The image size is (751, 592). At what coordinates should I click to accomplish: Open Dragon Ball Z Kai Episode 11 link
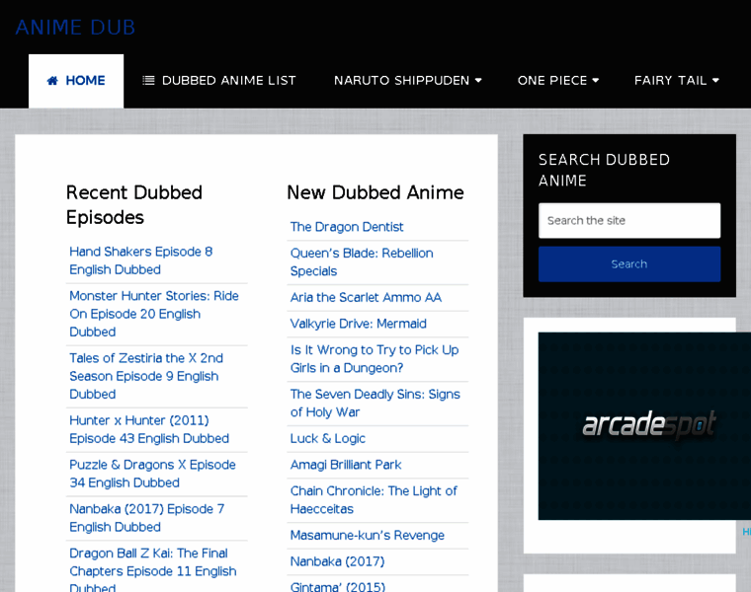153,570
